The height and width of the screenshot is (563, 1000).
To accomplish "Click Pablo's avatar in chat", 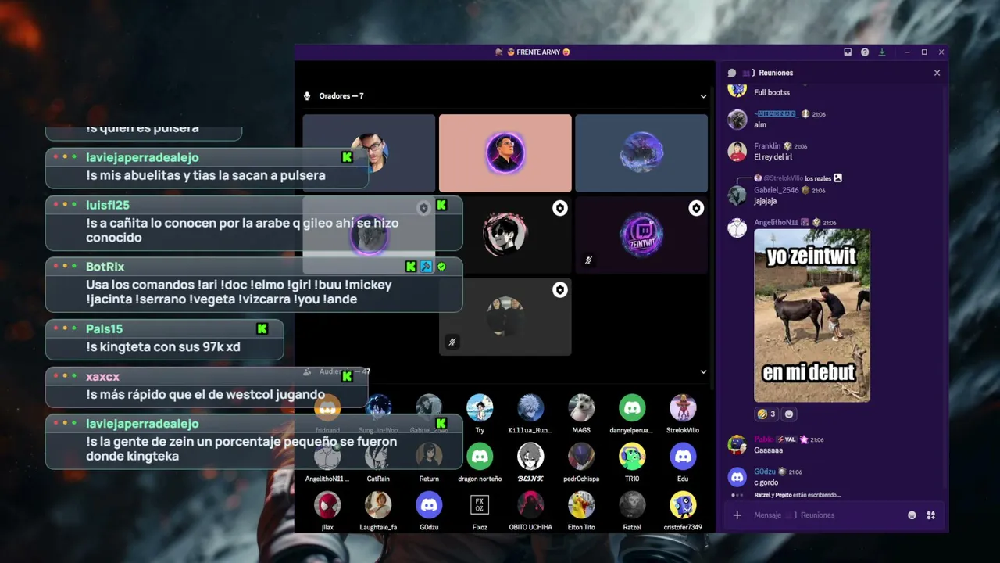I will [737, 445].
